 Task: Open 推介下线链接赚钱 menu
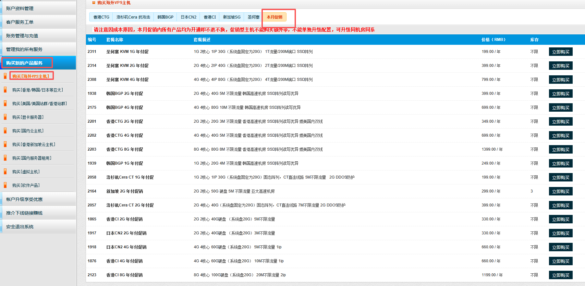pyautogui.click(x=38, y=213)
